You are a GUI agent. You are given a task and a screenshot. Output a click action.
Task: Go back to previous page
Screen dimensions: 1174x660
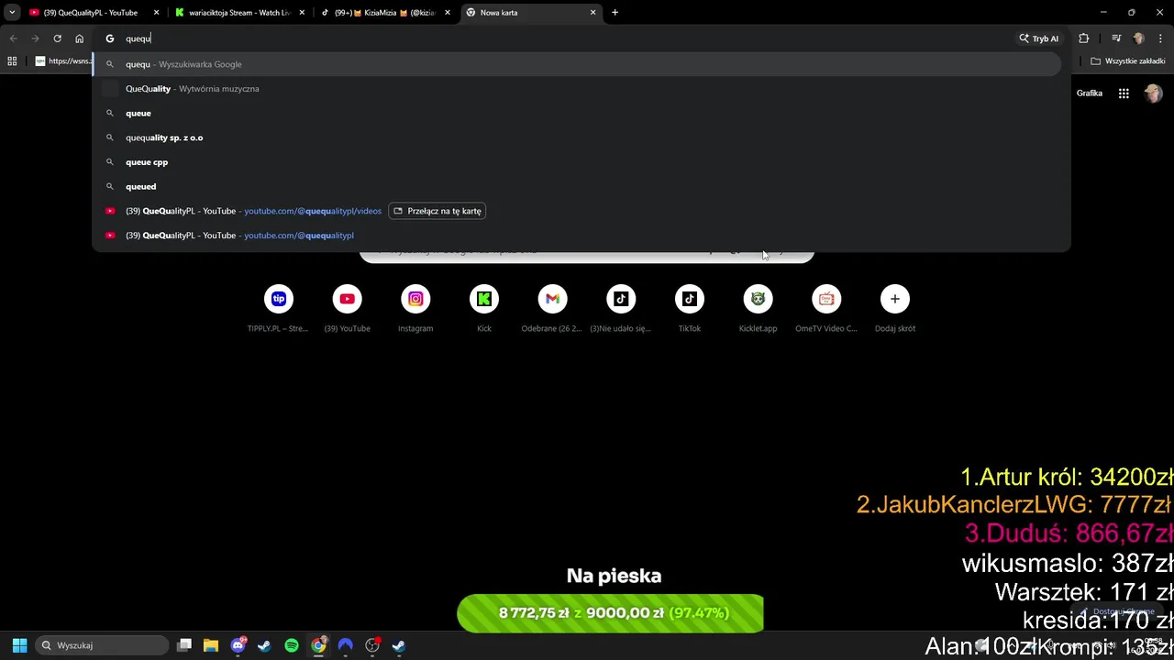tap(13, 38)
